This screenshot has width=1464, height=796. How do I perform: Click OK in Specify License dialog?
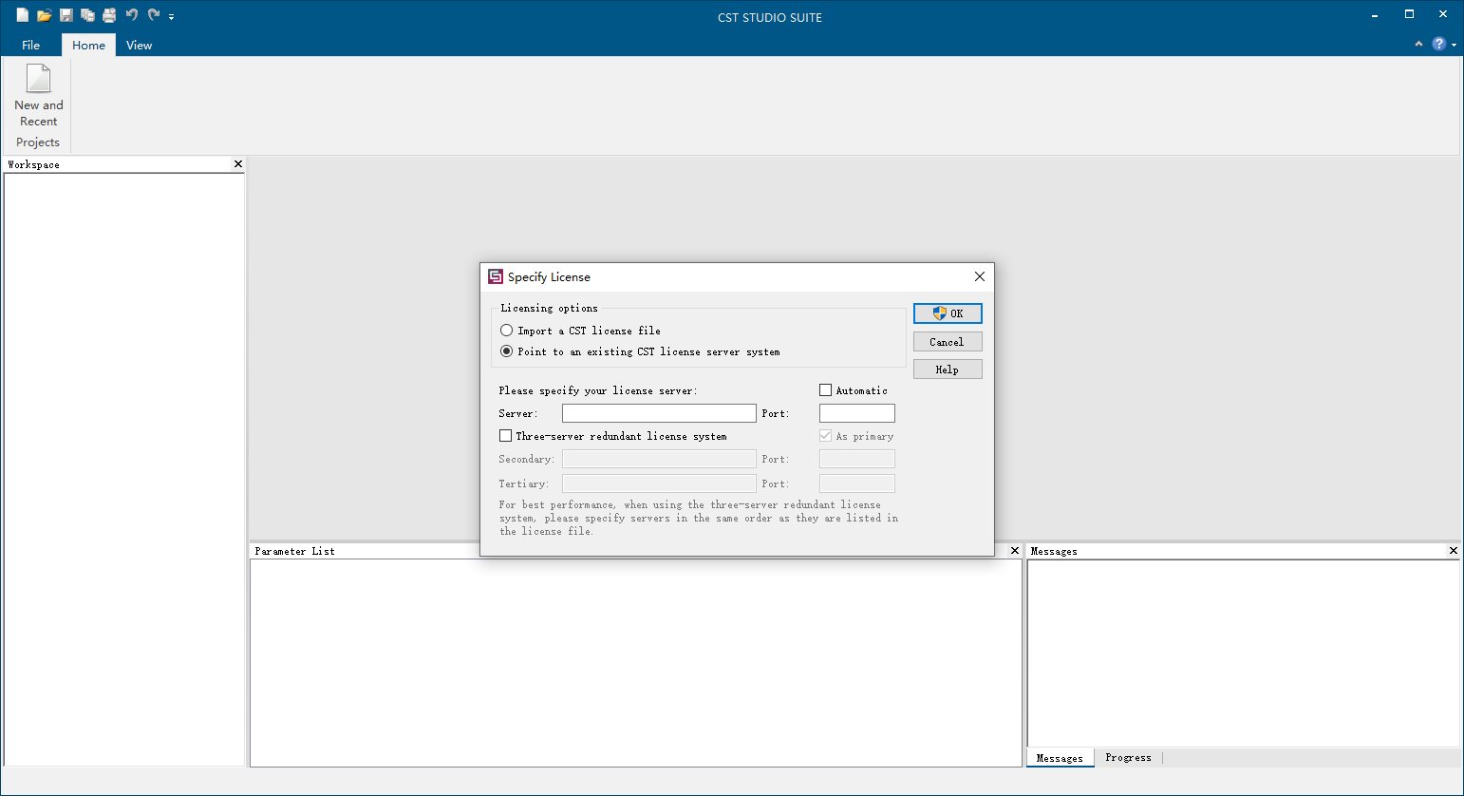tap(948, 313)
